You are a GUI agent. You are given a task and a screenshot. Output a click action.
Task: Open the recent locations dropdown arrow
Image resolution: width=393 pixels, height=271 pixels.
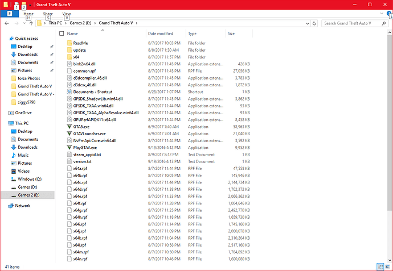pyautogui.click(x=24, y=23)
